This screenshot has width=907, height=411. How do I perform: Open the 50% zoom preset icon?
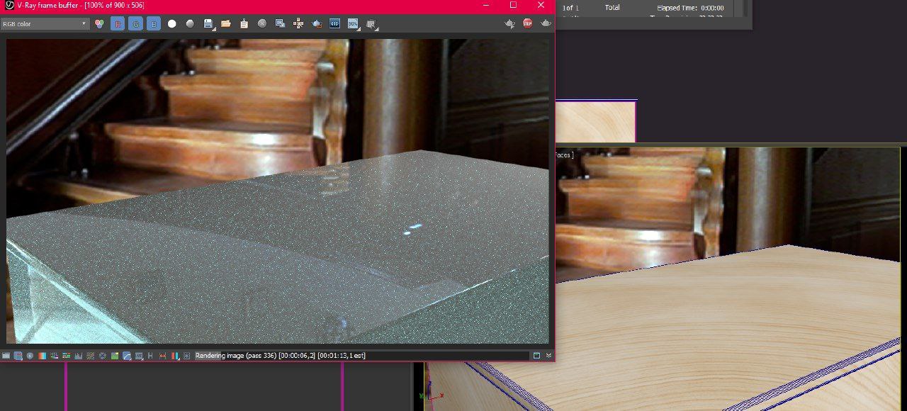point(353,23)
